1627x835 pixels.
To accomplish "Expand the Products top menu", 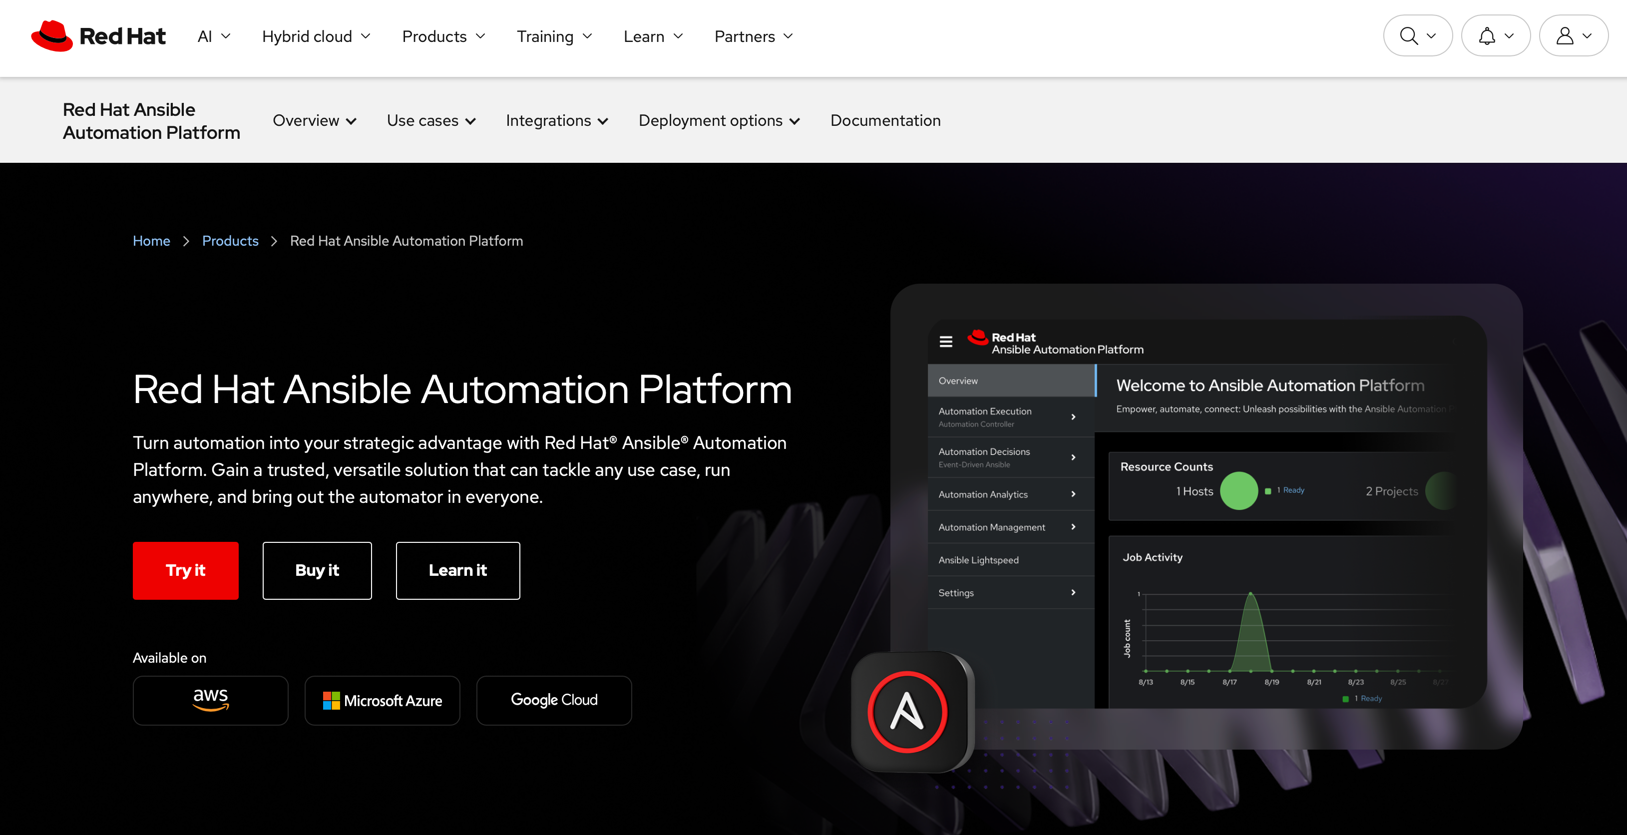I will (443, 36).
